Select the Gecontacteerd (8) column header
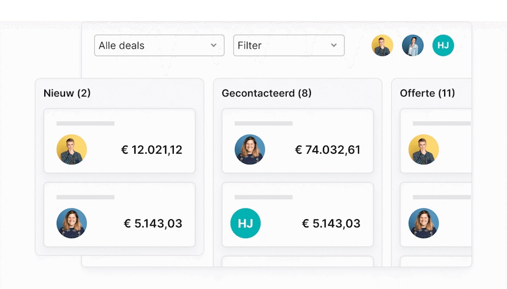 267,93
